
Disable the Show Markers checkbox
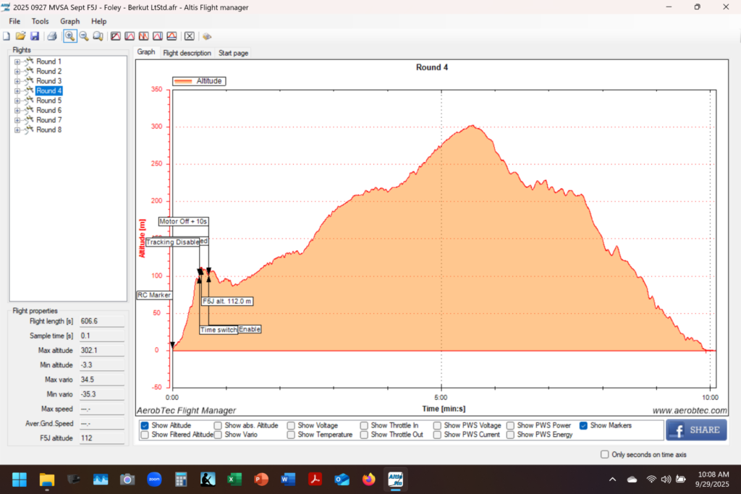pyautogui.click(x=583, y=425)
